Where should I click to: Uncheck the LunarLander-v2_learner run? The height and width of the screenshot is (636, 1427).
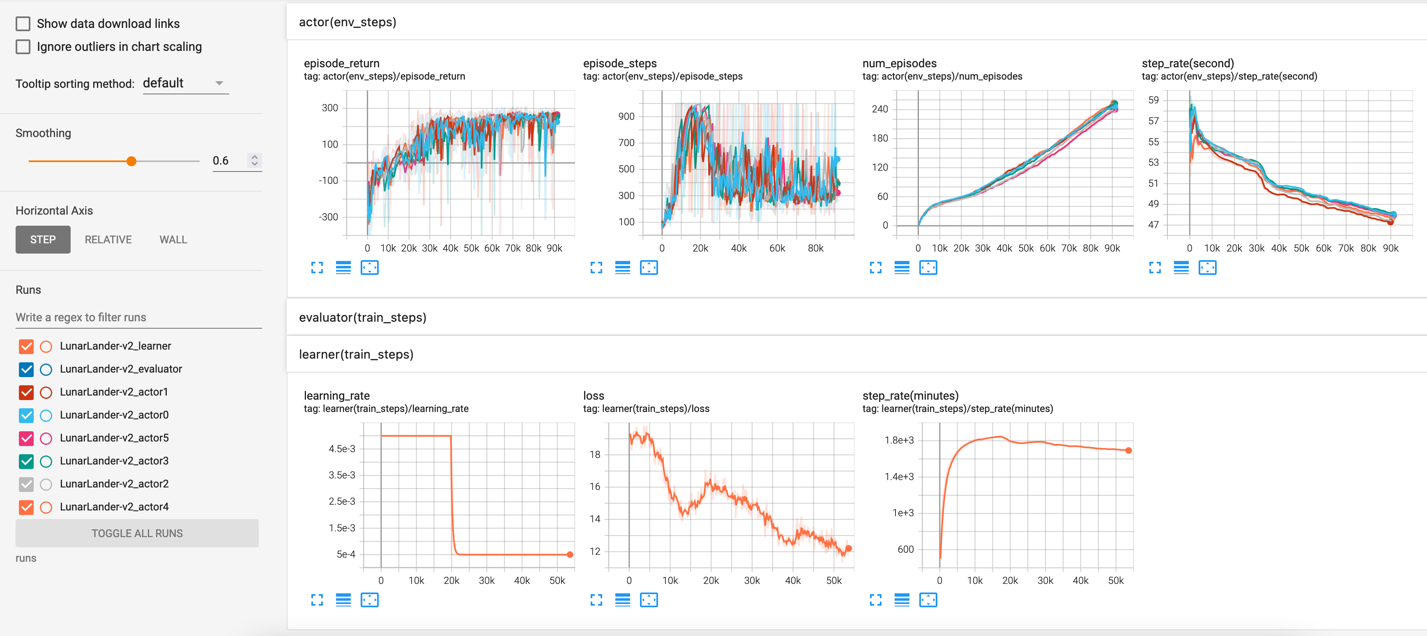click(x=26, y=346)
